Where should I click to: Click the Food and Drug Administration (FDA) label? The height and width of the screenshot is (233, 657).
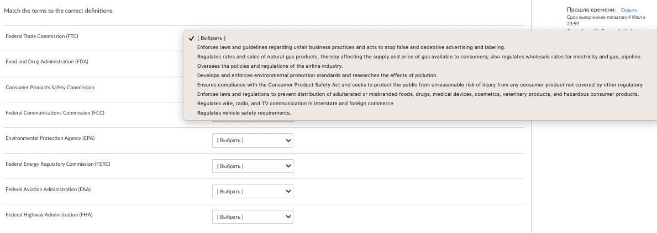tap(47, 62)
